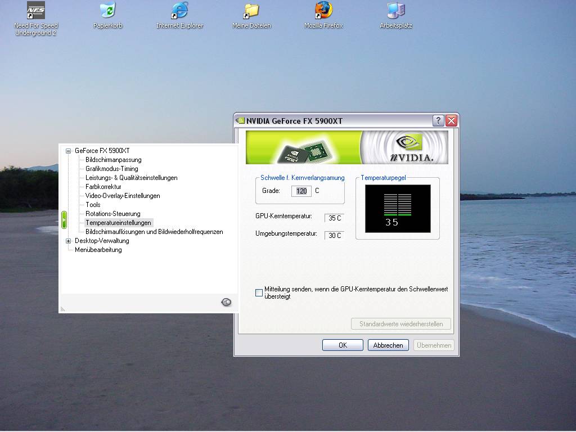Viewport: 576px width, 432px height.
Task: Click the GPU-Kerntemperatur value 35 C
Action: point(334,218)
